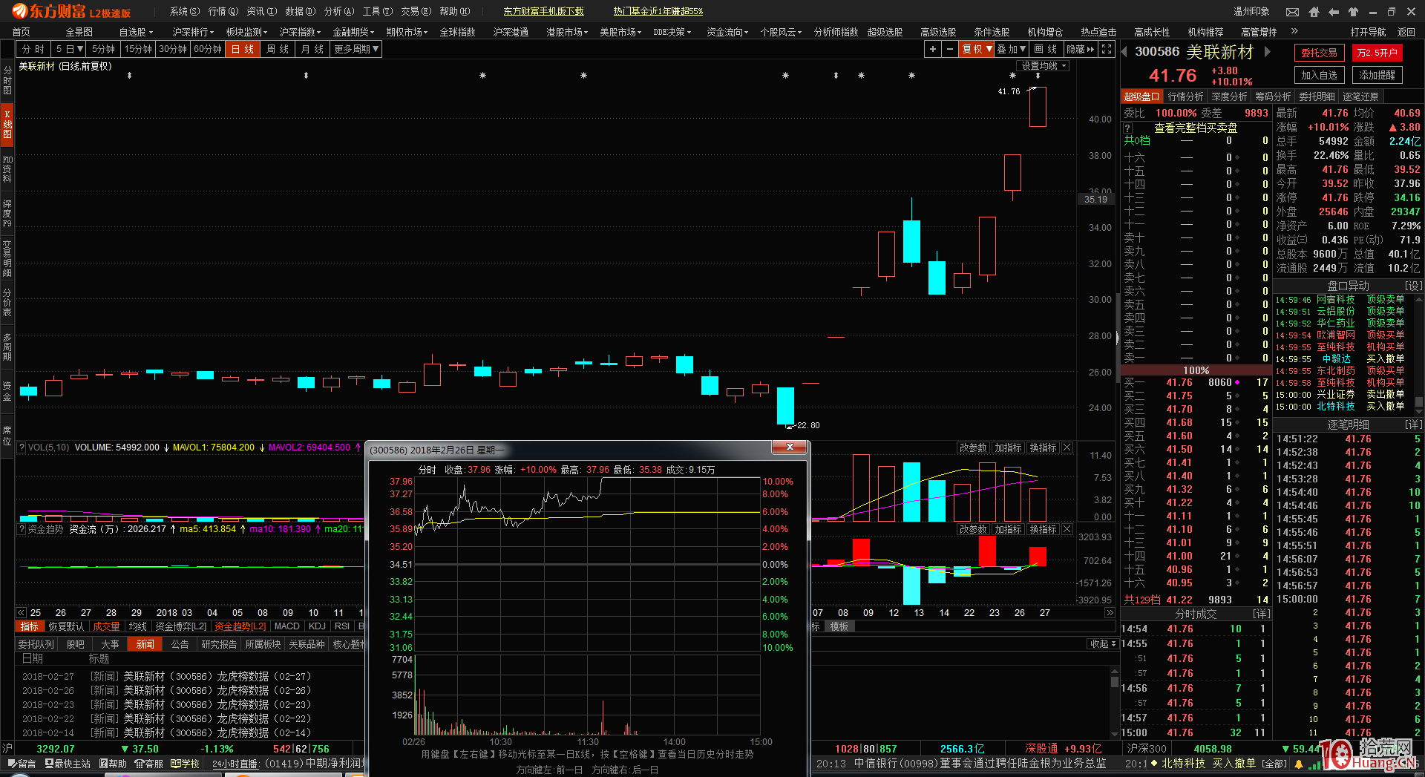
Task: Collapse bottom panel with 收起
Action: (1102, 644)
